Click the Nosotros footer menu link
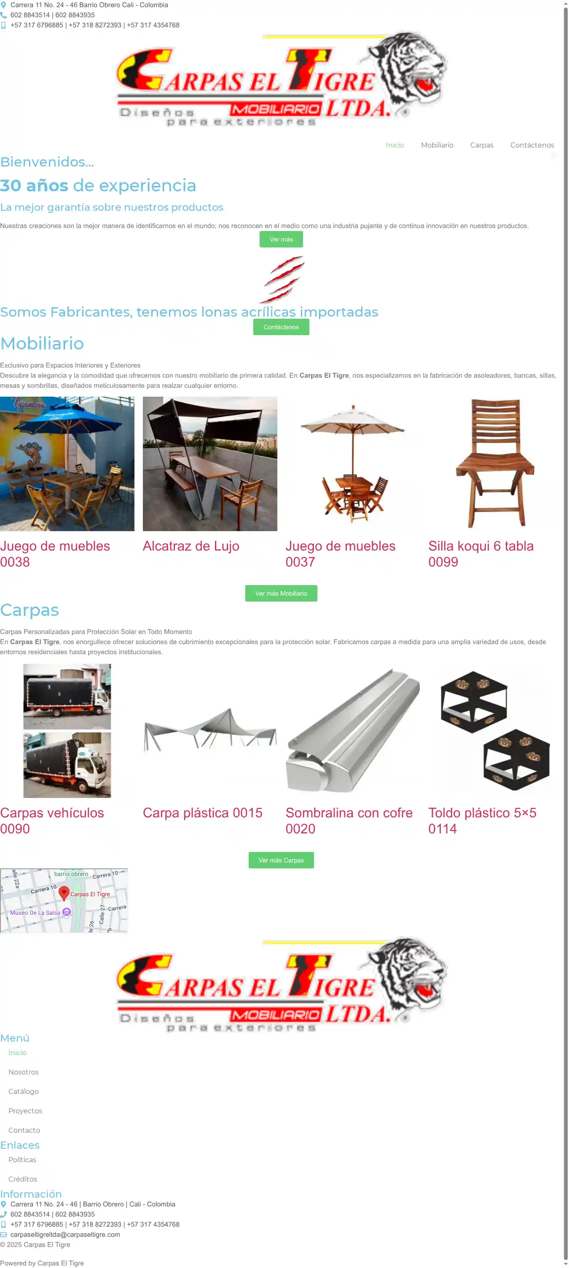The width and height of the screenshot is (569, 1268). (x=24, y=1072)
